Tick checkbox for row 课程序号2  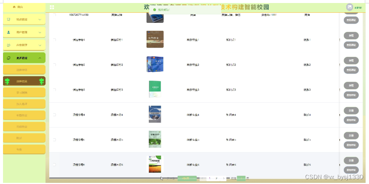pyautogui.click(x=54, y=64)
